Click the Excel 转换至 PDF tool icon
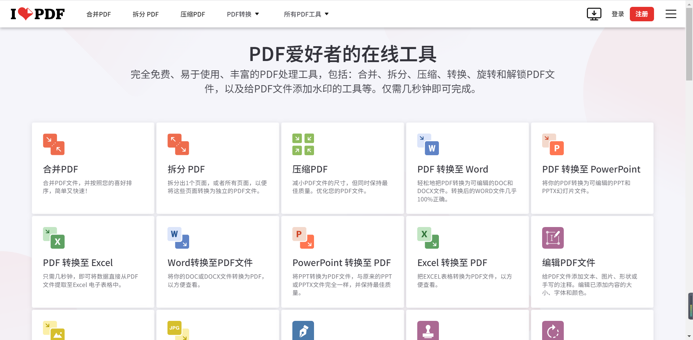Screen dimensions: 693x340 click(x=428, y=238)
